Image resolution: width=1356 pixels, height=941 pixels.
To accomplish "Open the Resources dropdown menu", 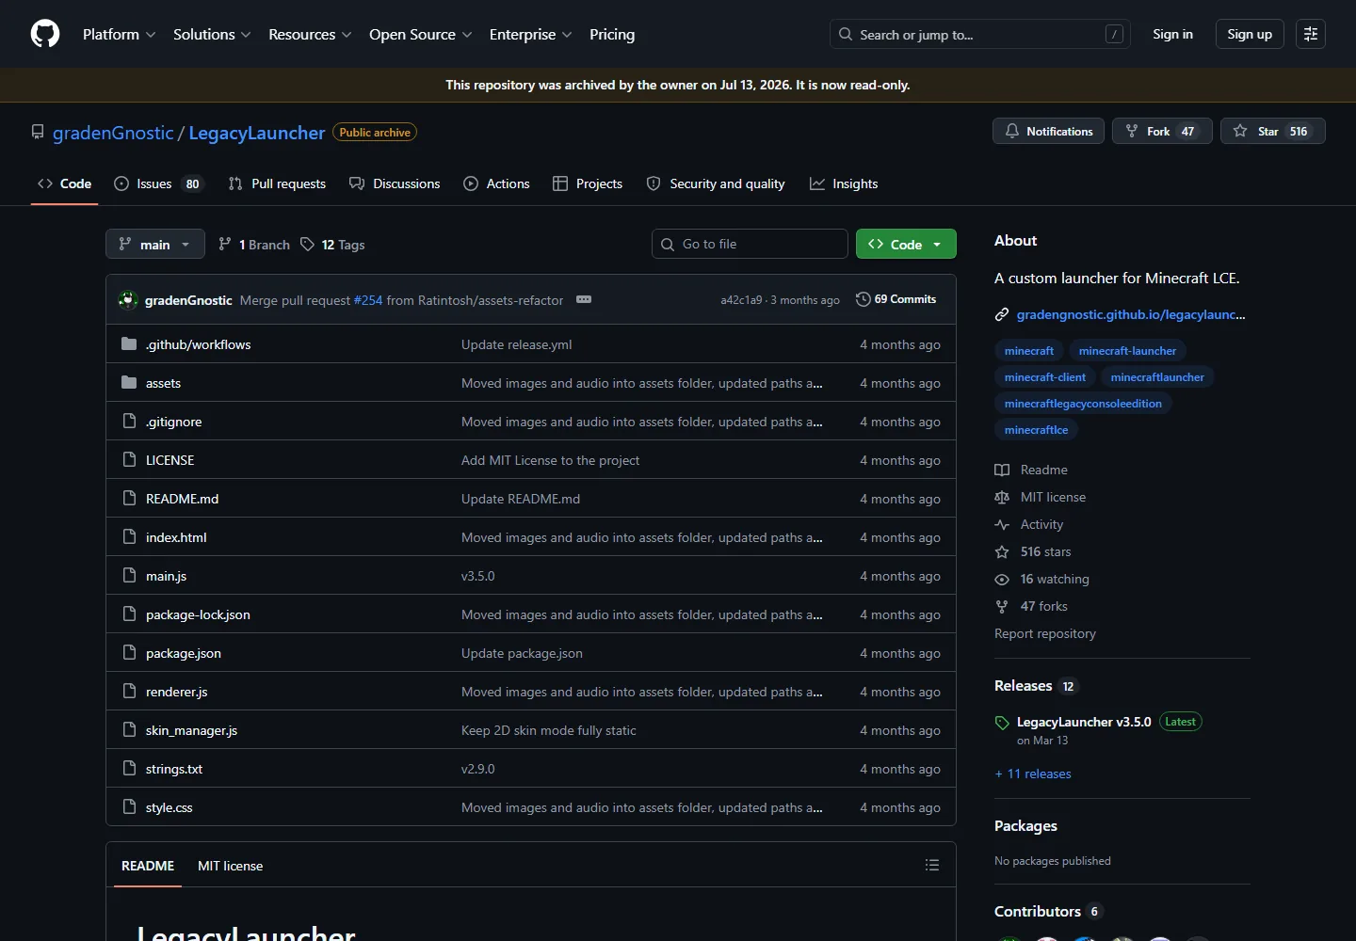I will click(310, 34).
